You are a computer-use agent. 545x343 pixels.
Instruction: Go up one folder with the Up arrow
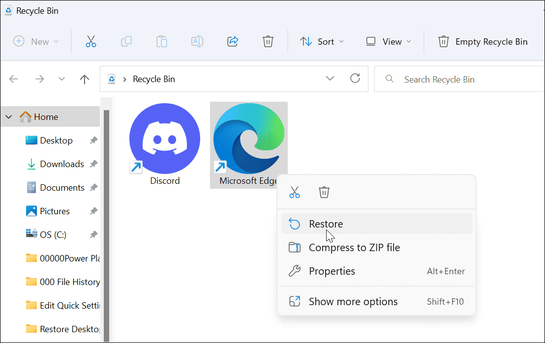point(85,80)
